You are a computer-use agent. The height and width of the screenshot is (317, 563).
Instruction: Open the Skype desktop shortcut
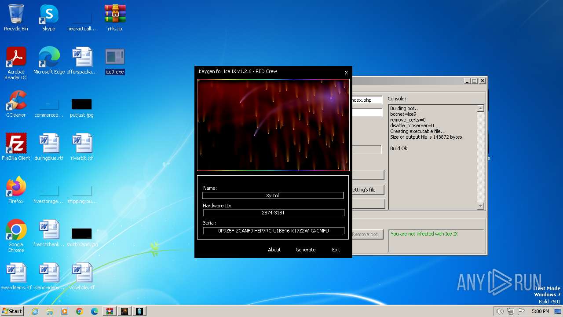49,18
